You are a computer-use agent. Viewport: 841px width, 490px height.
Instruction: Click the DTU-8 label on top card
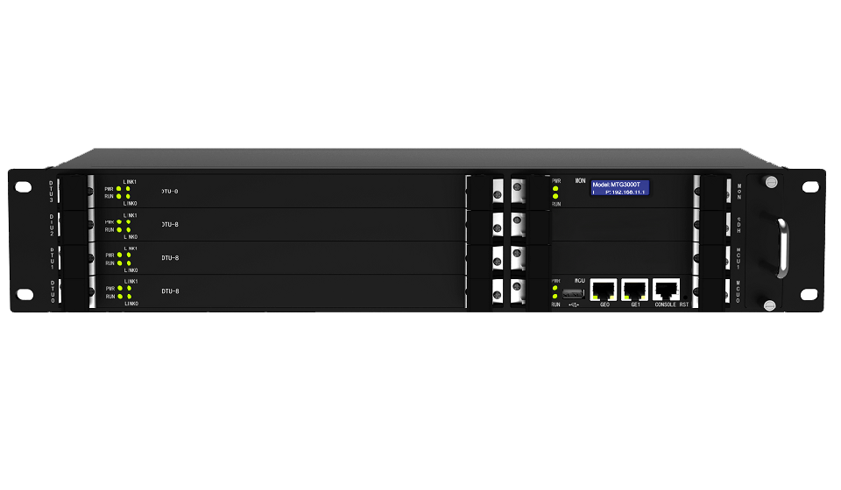coord(170,191)
